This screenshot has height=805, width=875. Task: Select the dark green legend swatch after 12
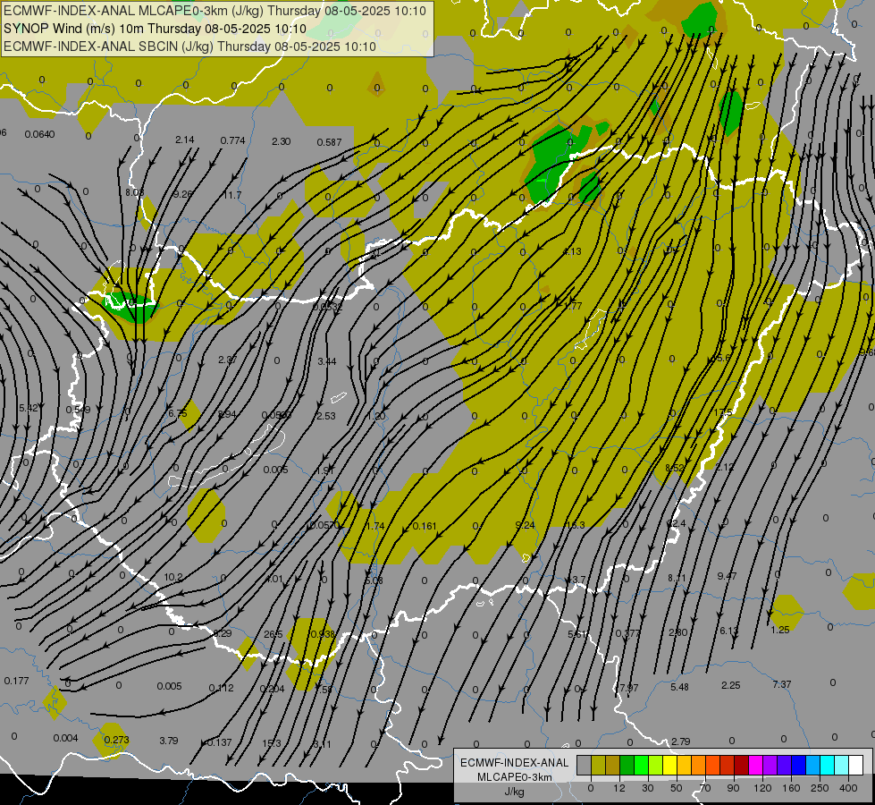pos(627,765)
